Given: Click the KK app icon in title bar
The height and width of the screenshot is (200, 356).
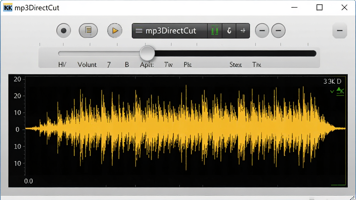Looking at the screenshot, I should click(8, 8).
